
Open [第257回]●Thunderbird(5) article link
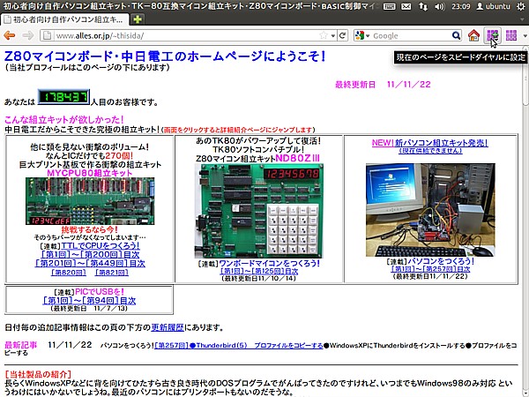(x=239, y=345)
